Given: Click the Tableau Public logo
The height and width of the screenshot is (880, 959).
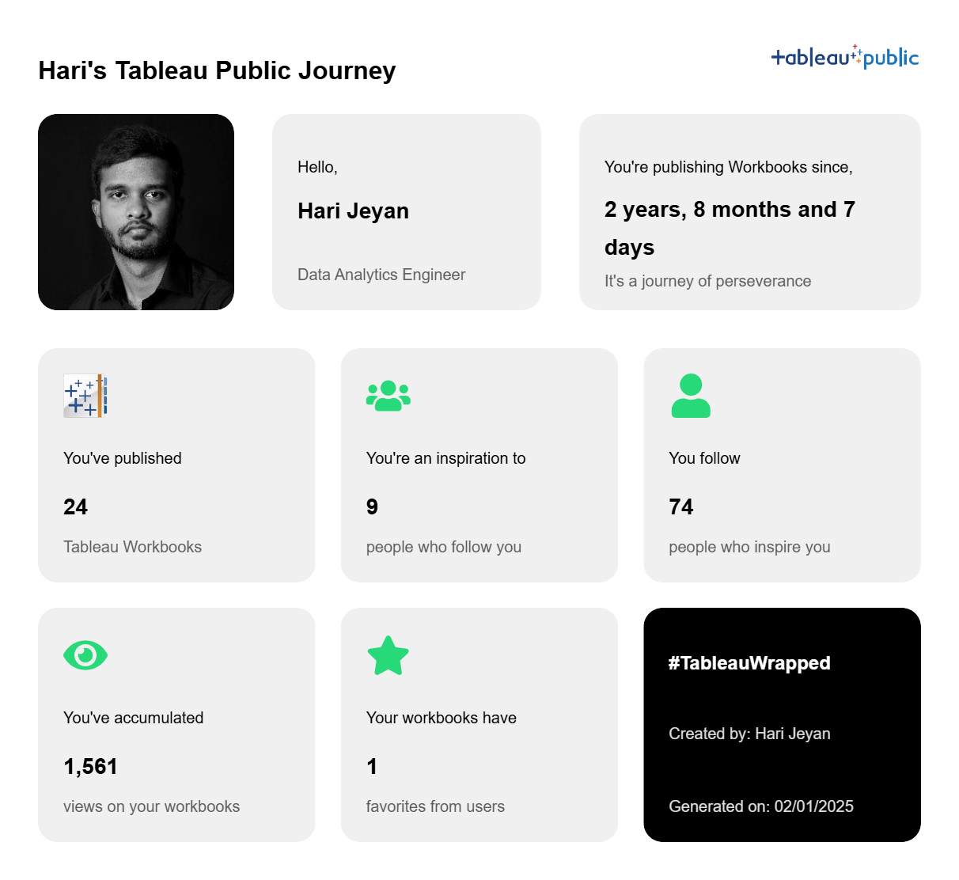Looking at the screenshot, I should click(844, 57).
